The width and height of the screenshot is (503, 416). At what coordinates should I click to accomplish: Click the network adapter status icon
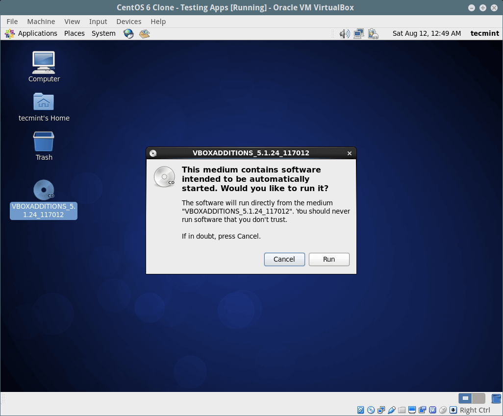point(381,410)
